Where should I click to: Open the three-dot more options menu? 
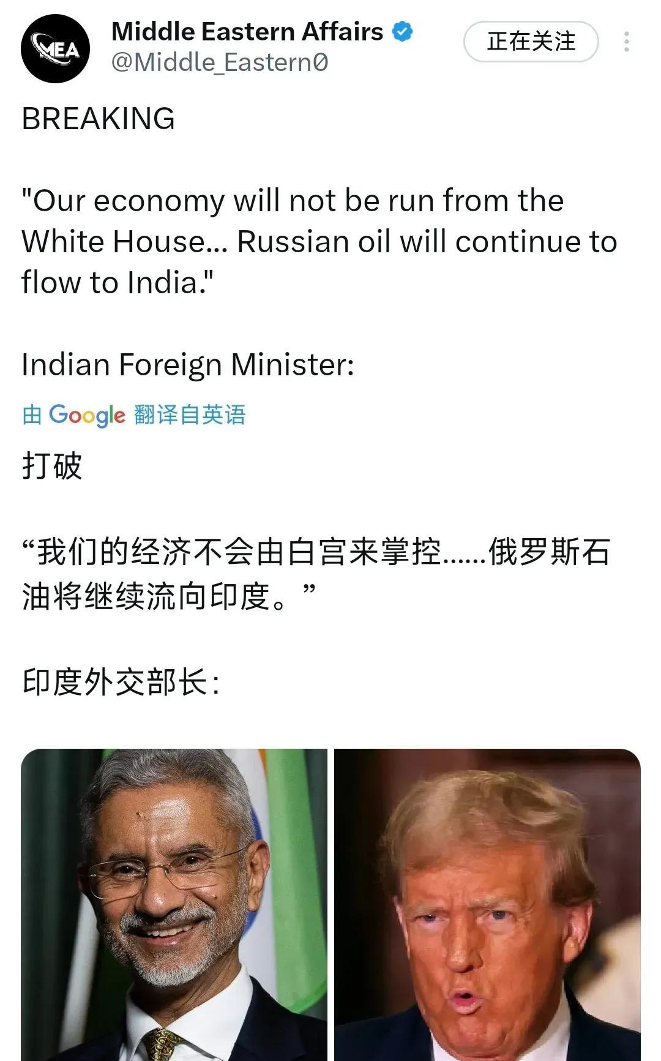(x=626, y=42)
